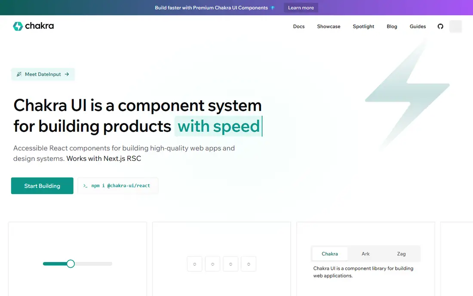Click the Start Building button
The height and width of the screenshot is (296, 473).
pos(42,186)
